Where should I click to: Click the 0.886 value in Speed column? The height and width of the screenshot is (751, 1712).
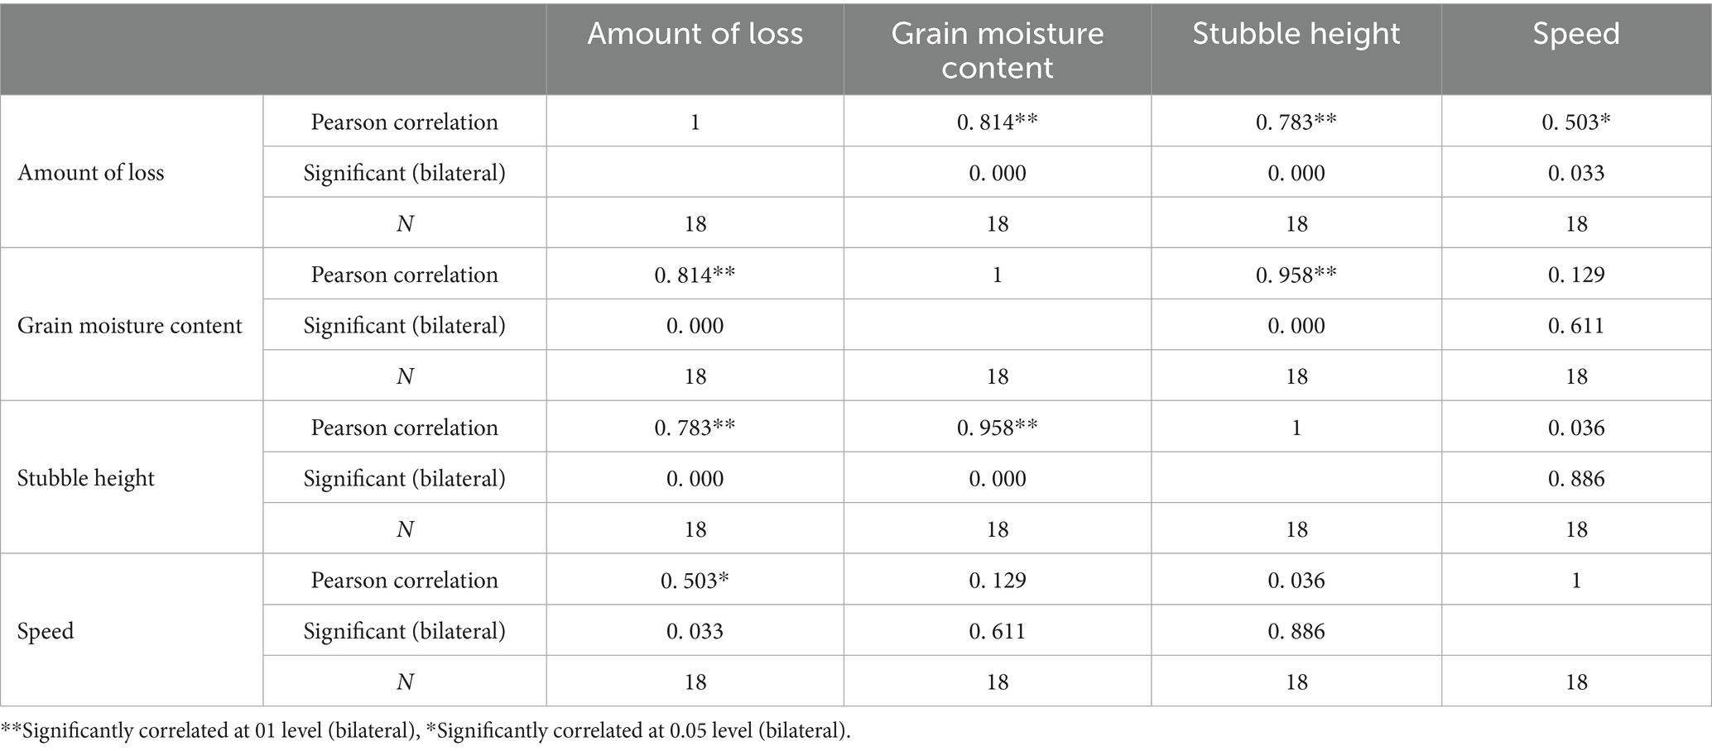[1575, 478]
